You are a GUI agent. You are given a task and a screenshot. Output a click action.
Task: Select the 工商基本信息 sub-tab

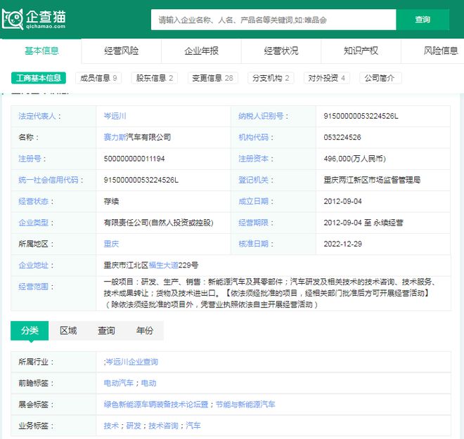click(x=39, y=78)
